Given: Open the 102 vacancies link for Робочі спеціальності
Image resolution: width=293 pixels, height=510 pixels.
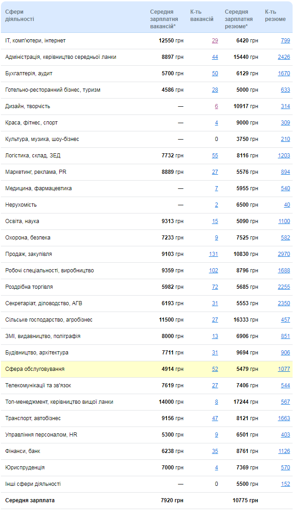Looking at the screenshot, I should 213,271.
